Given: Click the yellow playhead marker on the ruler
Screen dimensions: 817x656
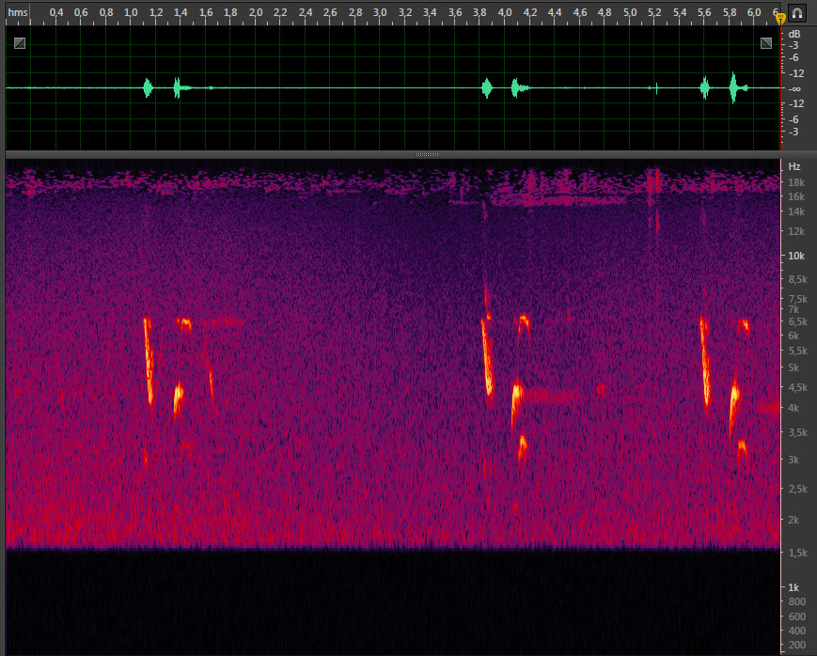Looking at the screenshot, I should pyautogui.click(x=780, y=19).
